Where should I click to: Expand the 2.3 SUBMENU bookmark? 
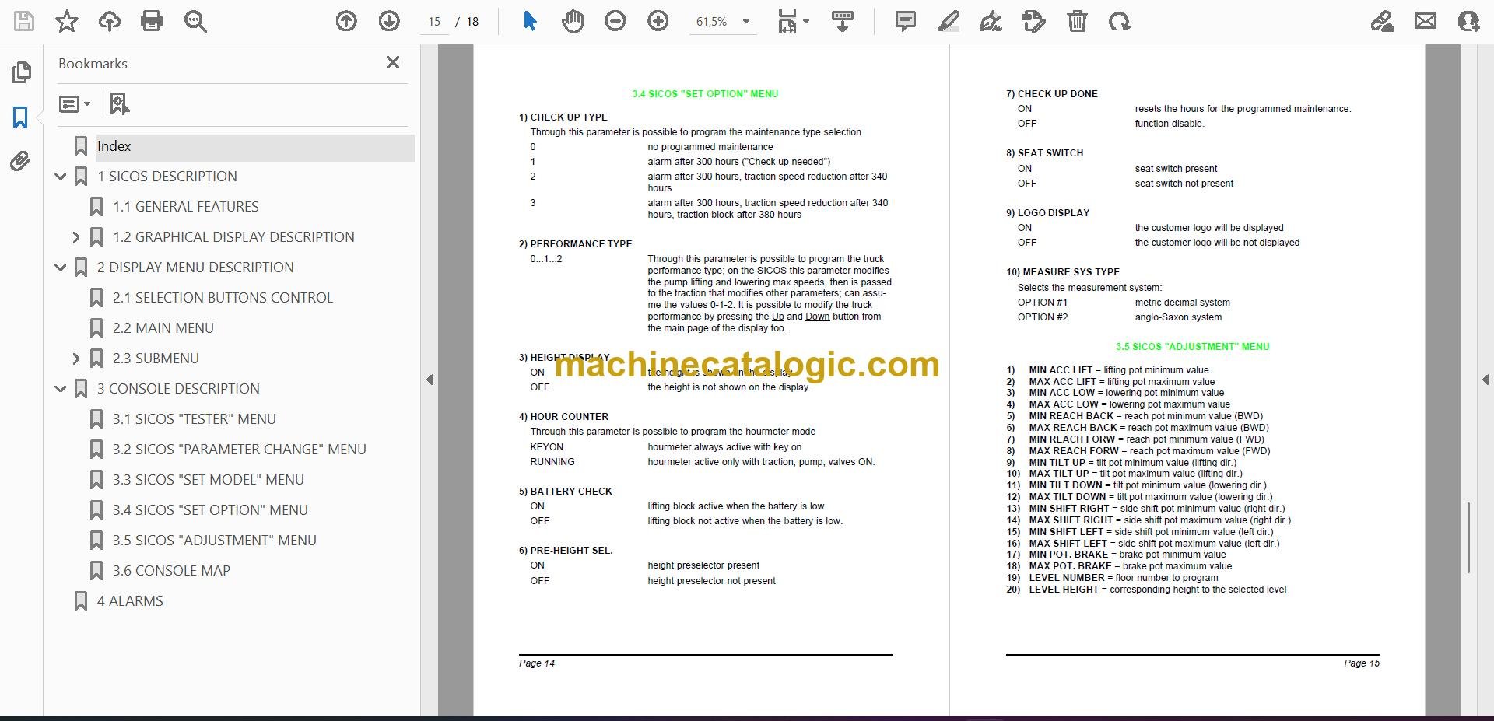[x=75, y=359]
